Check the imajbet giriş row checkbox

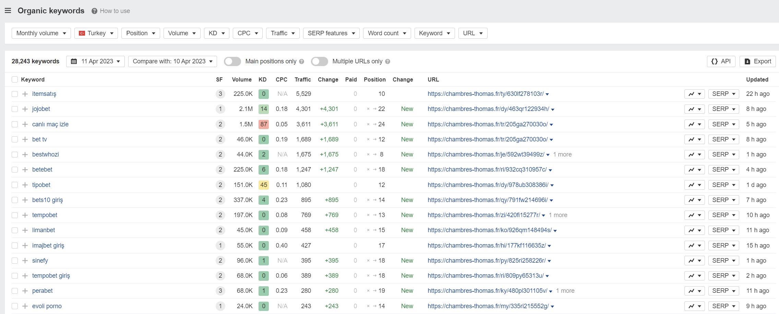click(14, 246)
